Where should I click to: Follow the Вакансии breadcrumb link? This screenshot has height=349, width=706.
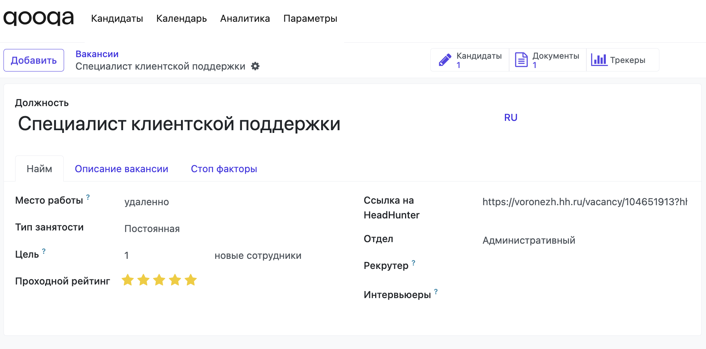point(97,54)
